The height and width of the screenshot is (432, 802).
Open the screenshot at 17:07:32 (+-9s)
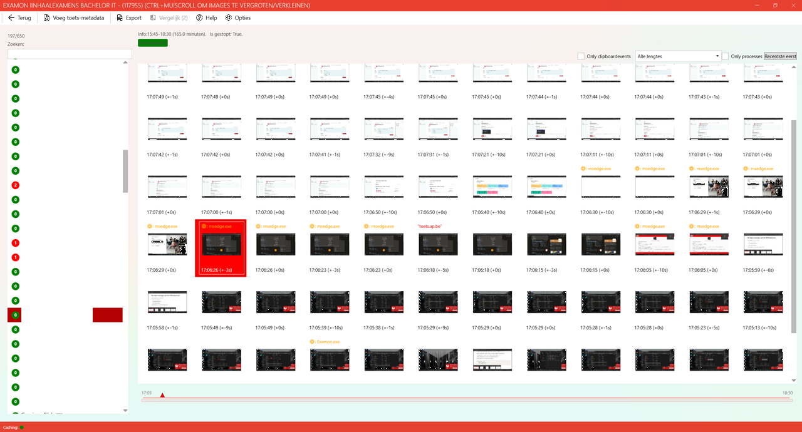383,130
